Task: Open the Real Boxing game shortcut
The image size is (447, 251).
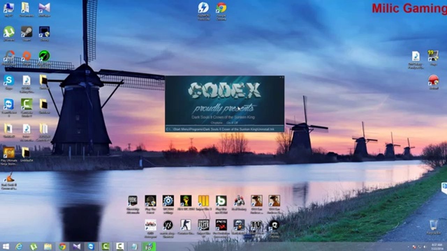Action: [239, 203]
